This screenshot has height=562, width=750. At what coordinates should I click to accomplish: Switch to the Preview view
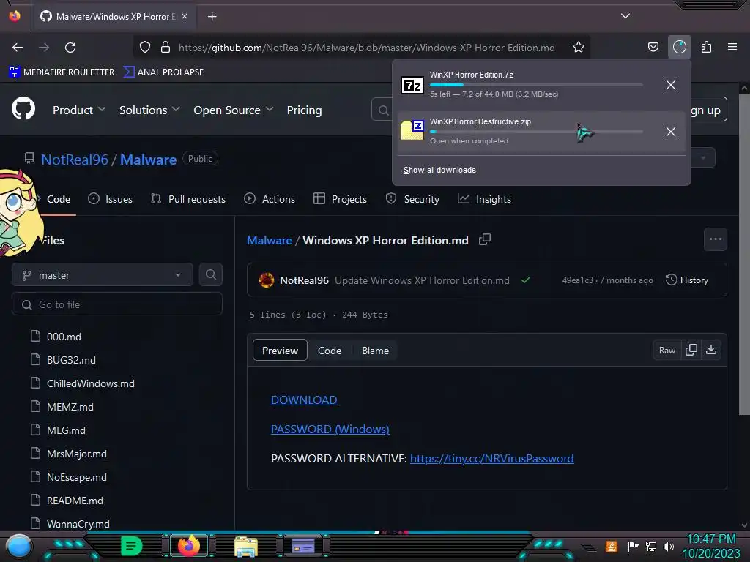pyautogui.click(x=280, y=351)
